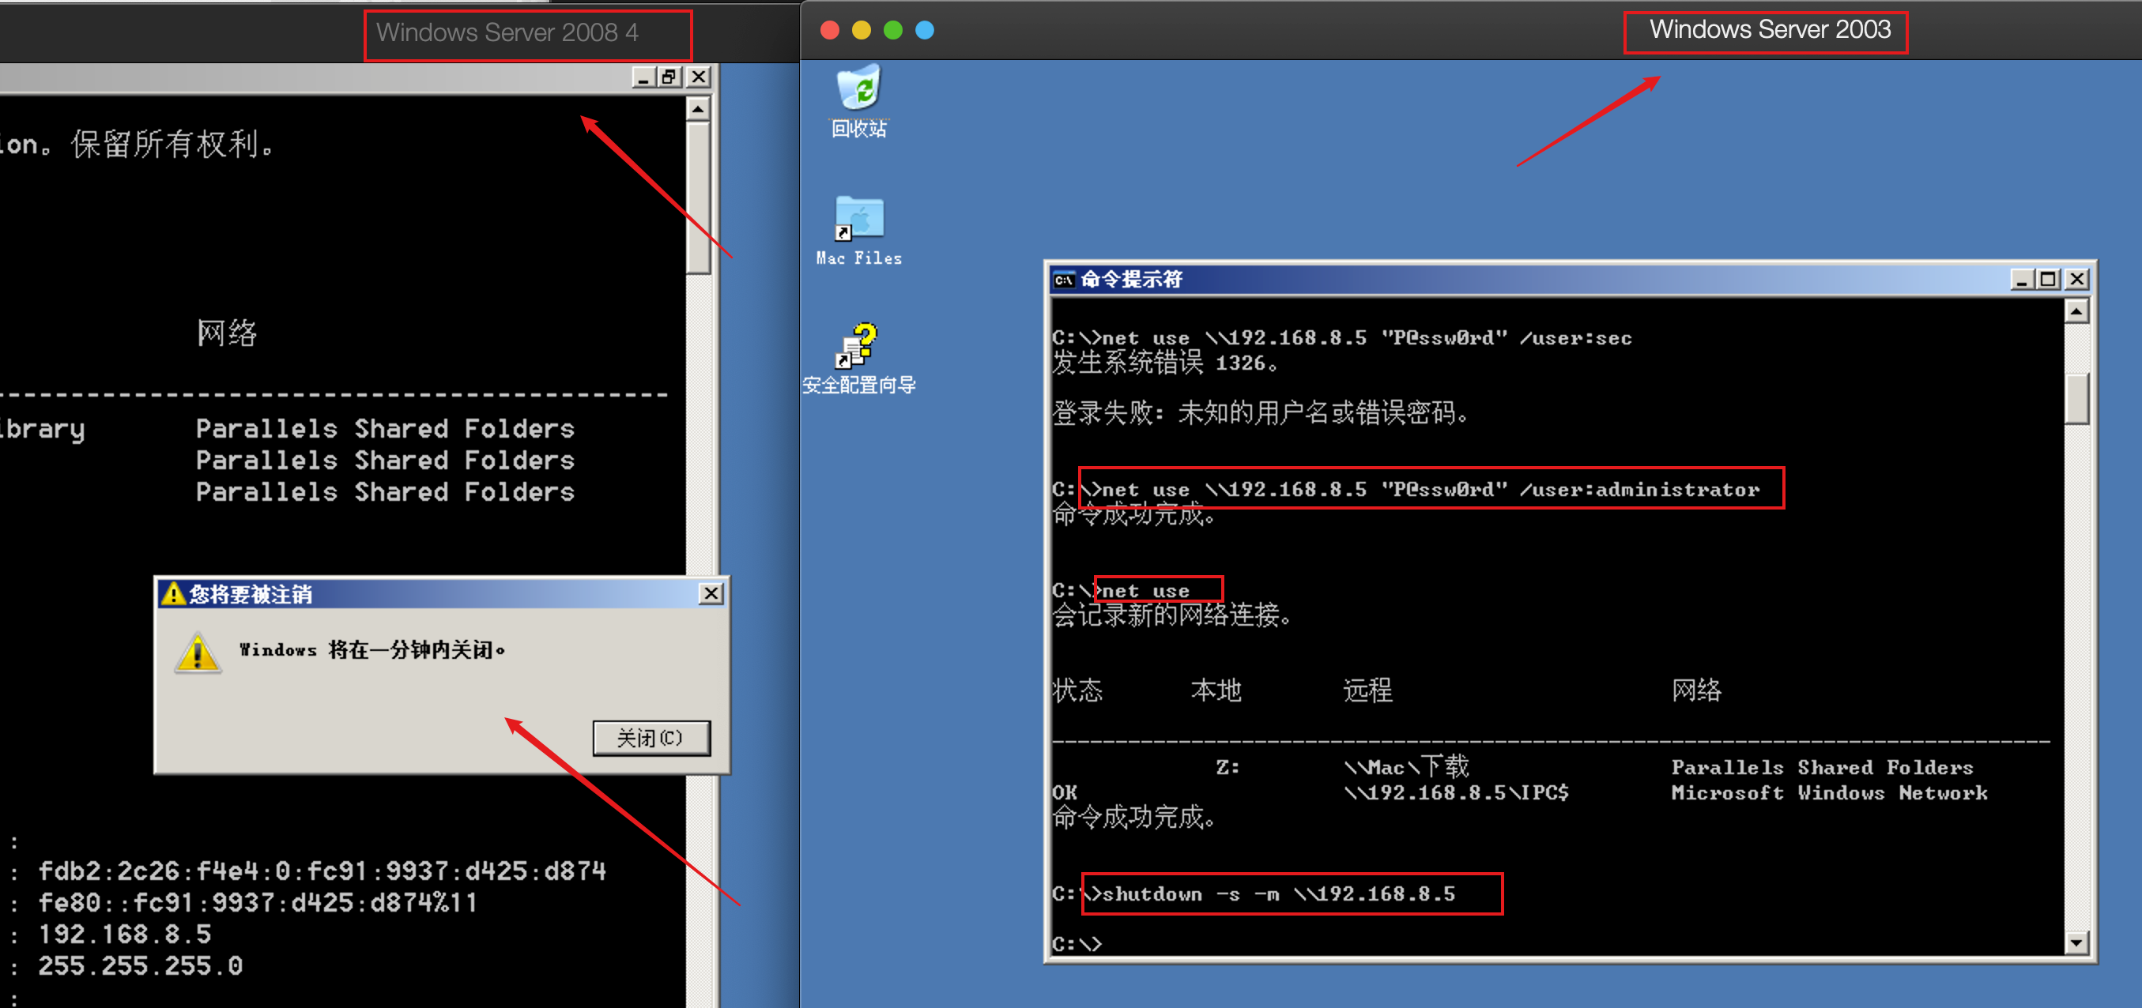Close the 您将要被注销 dialog with X
Image resolution: width=2142 pixels, height=1008 pixels.
pyautogui.click(x=711, y=593)
